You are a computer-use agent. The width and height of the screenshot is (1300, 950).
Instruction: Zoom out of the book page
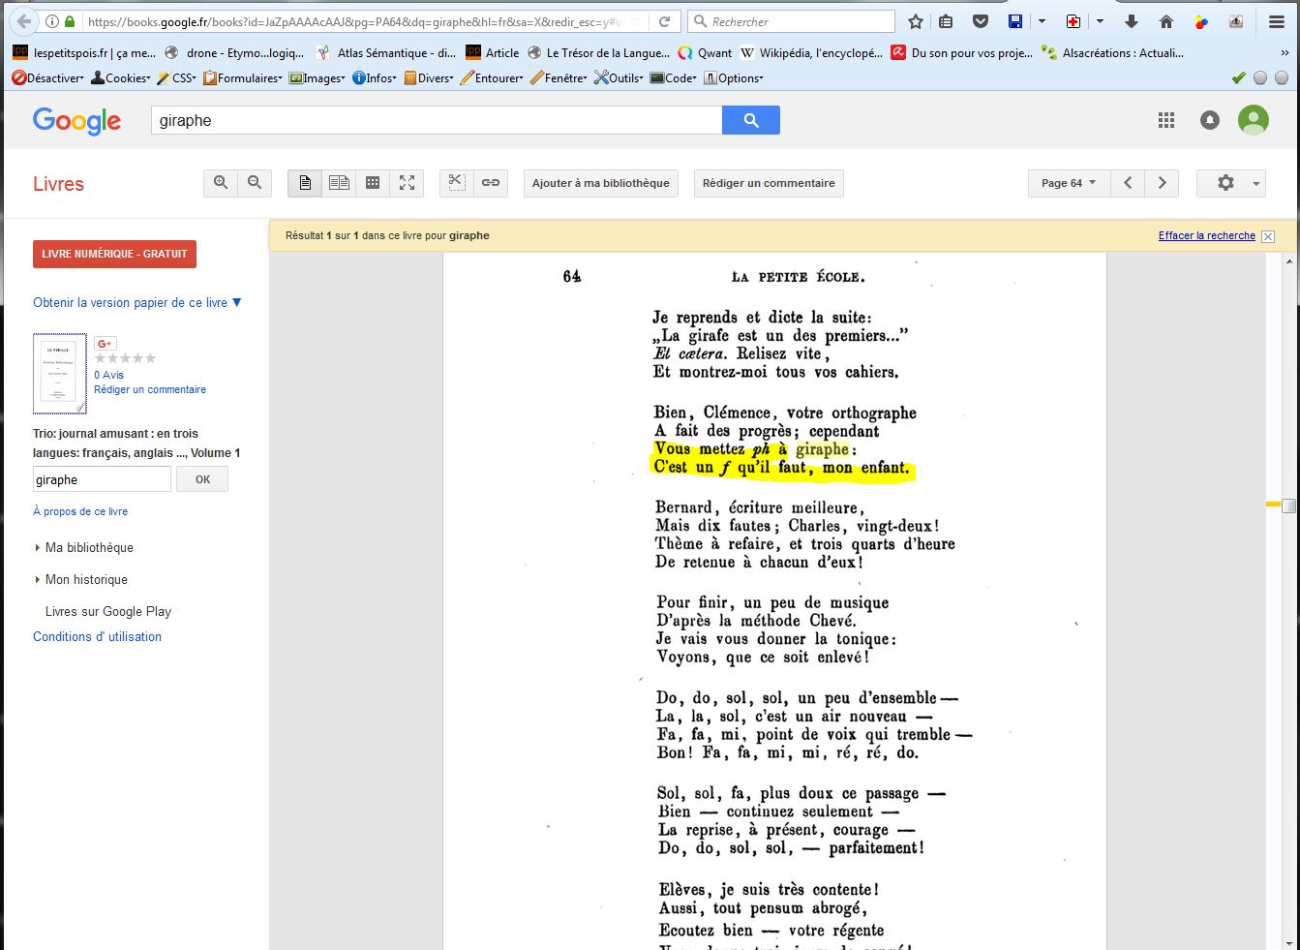[x=255, y=183]
